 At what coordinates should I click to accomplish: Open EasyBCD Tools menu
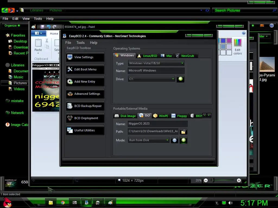coord(80,43)
